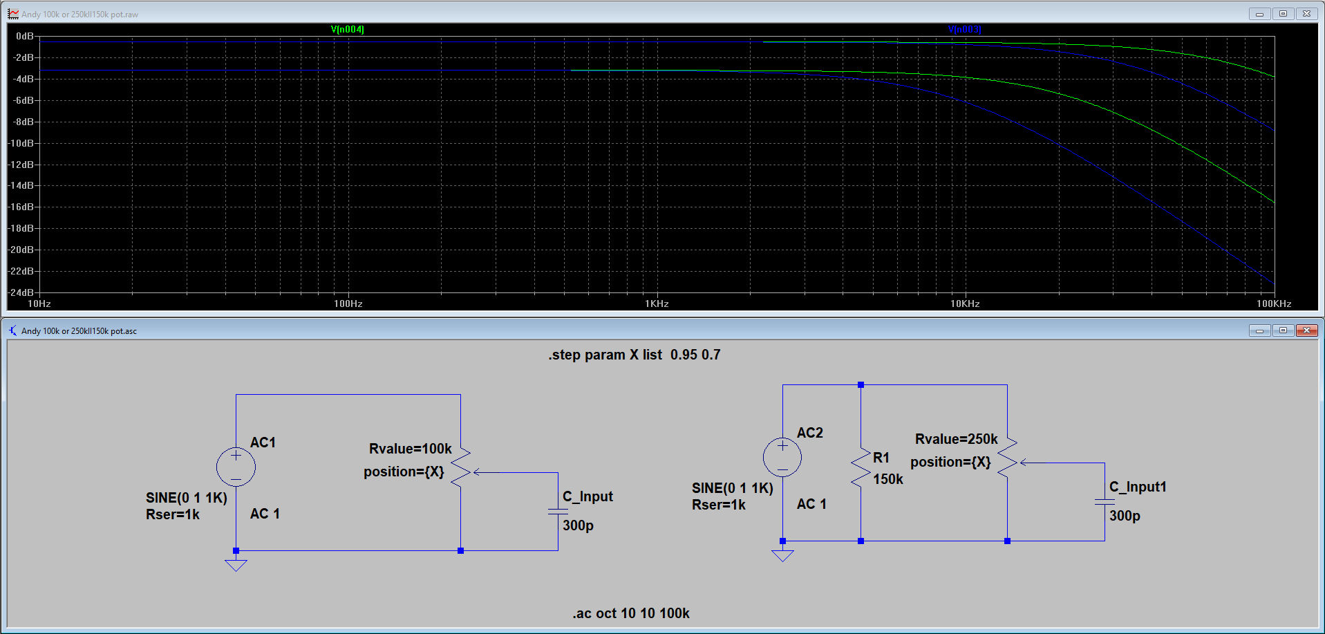Click Rser=1k text of AC1

coord(172,514)
